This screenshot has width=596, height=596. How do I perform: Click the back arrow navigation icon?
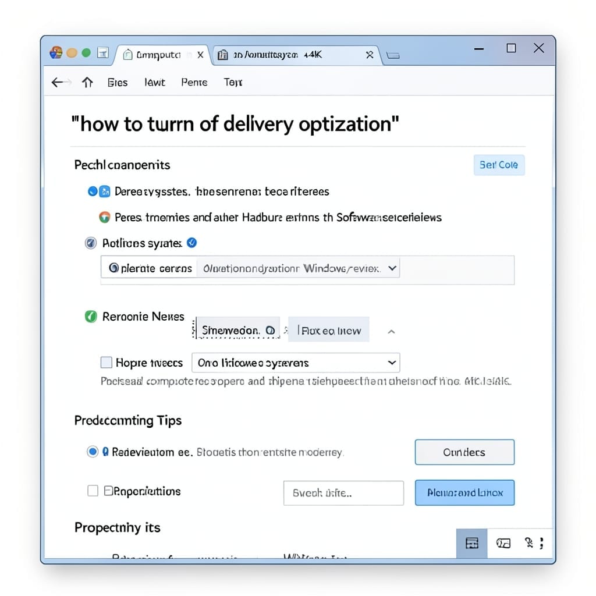(x=58, y=82)
